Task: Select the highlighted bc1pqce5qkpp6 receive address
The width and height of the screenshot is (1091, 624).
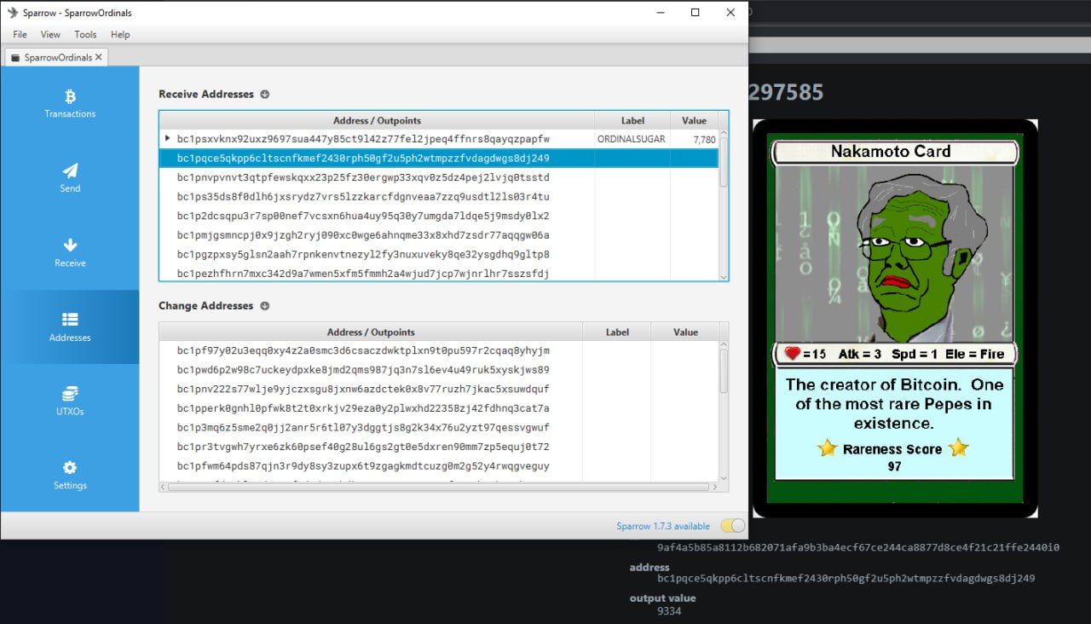Action: [439, 158]
